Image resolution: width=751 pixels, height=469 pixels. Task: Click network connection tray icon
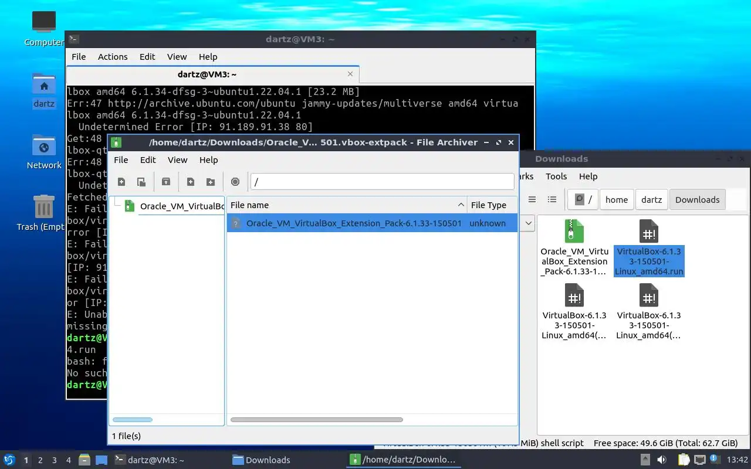click(x=699, y=460)
